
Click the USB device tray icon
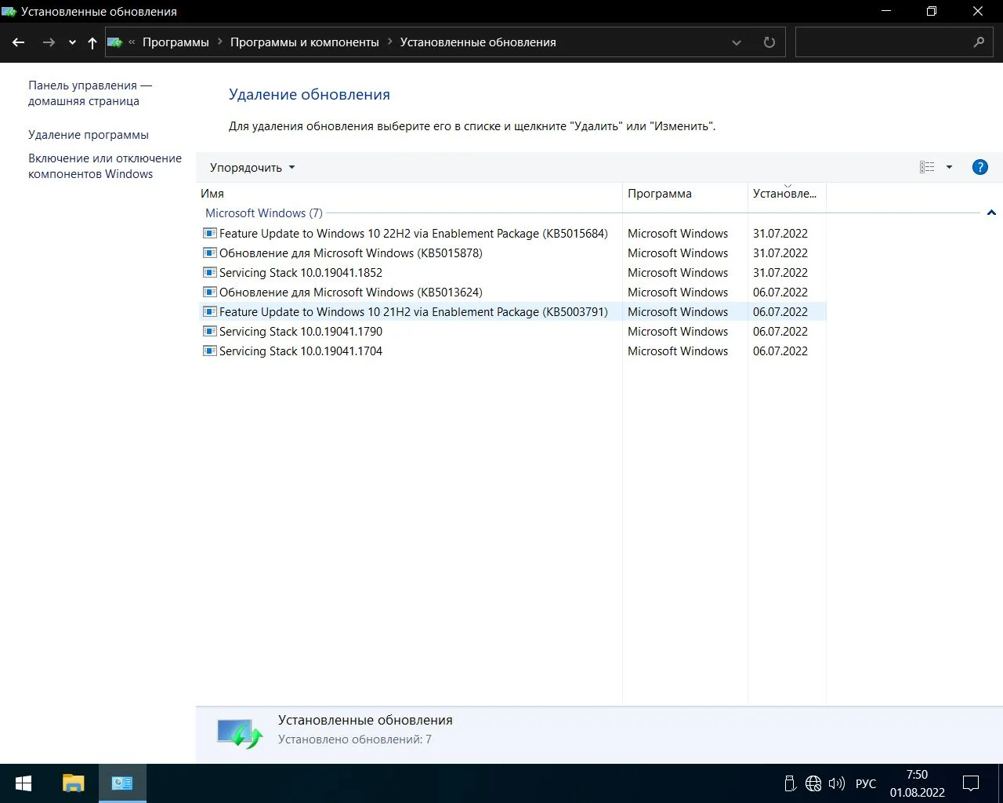pos(790,783)
